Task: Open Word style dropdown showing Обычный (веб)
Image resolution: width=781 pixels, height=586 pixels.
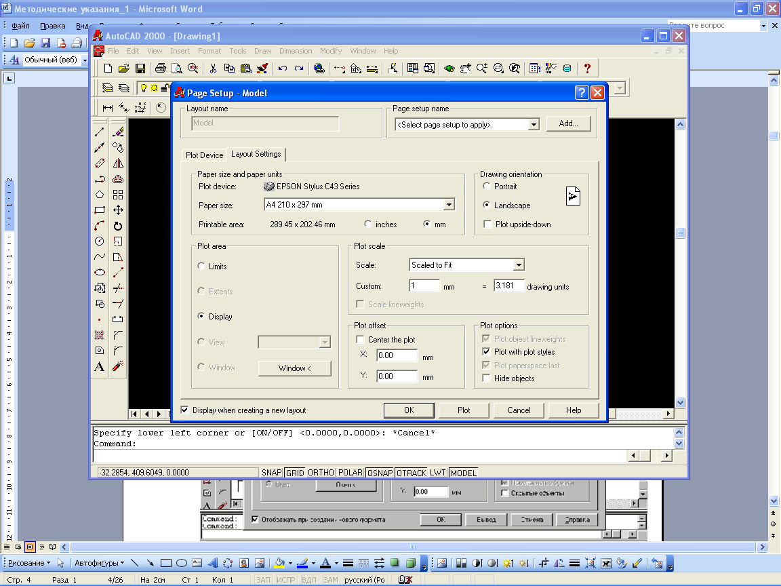Action: (x=85, y=60)
